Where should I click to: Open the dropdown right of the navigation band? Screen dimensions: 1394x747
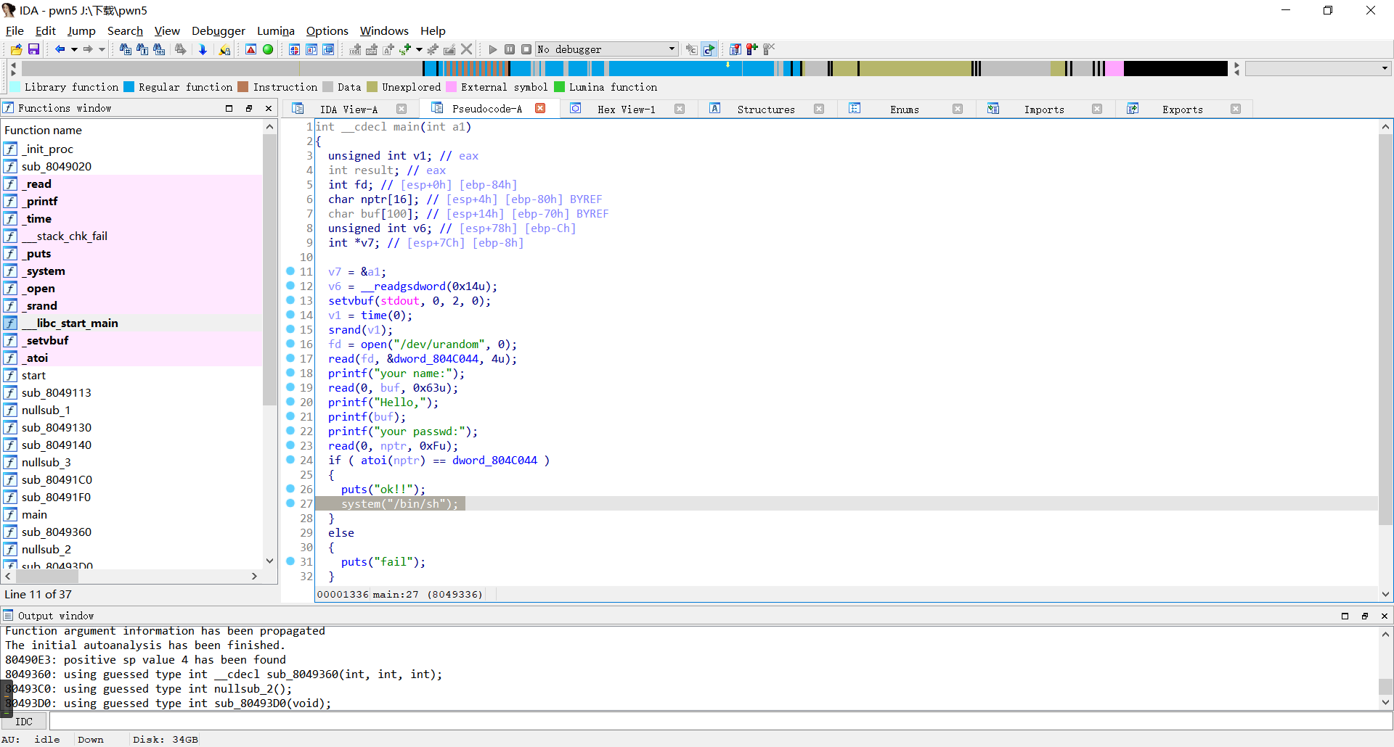coord(1385,68)
